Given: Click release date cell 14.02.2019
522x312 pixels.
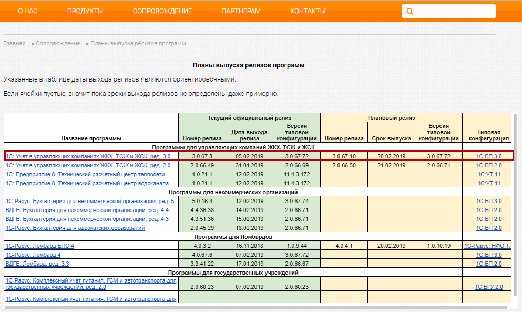Looking at the screenshot, I should [249, 210].
